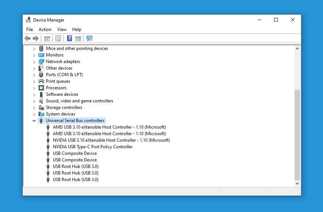Select the Other devices label

point(59,68)
